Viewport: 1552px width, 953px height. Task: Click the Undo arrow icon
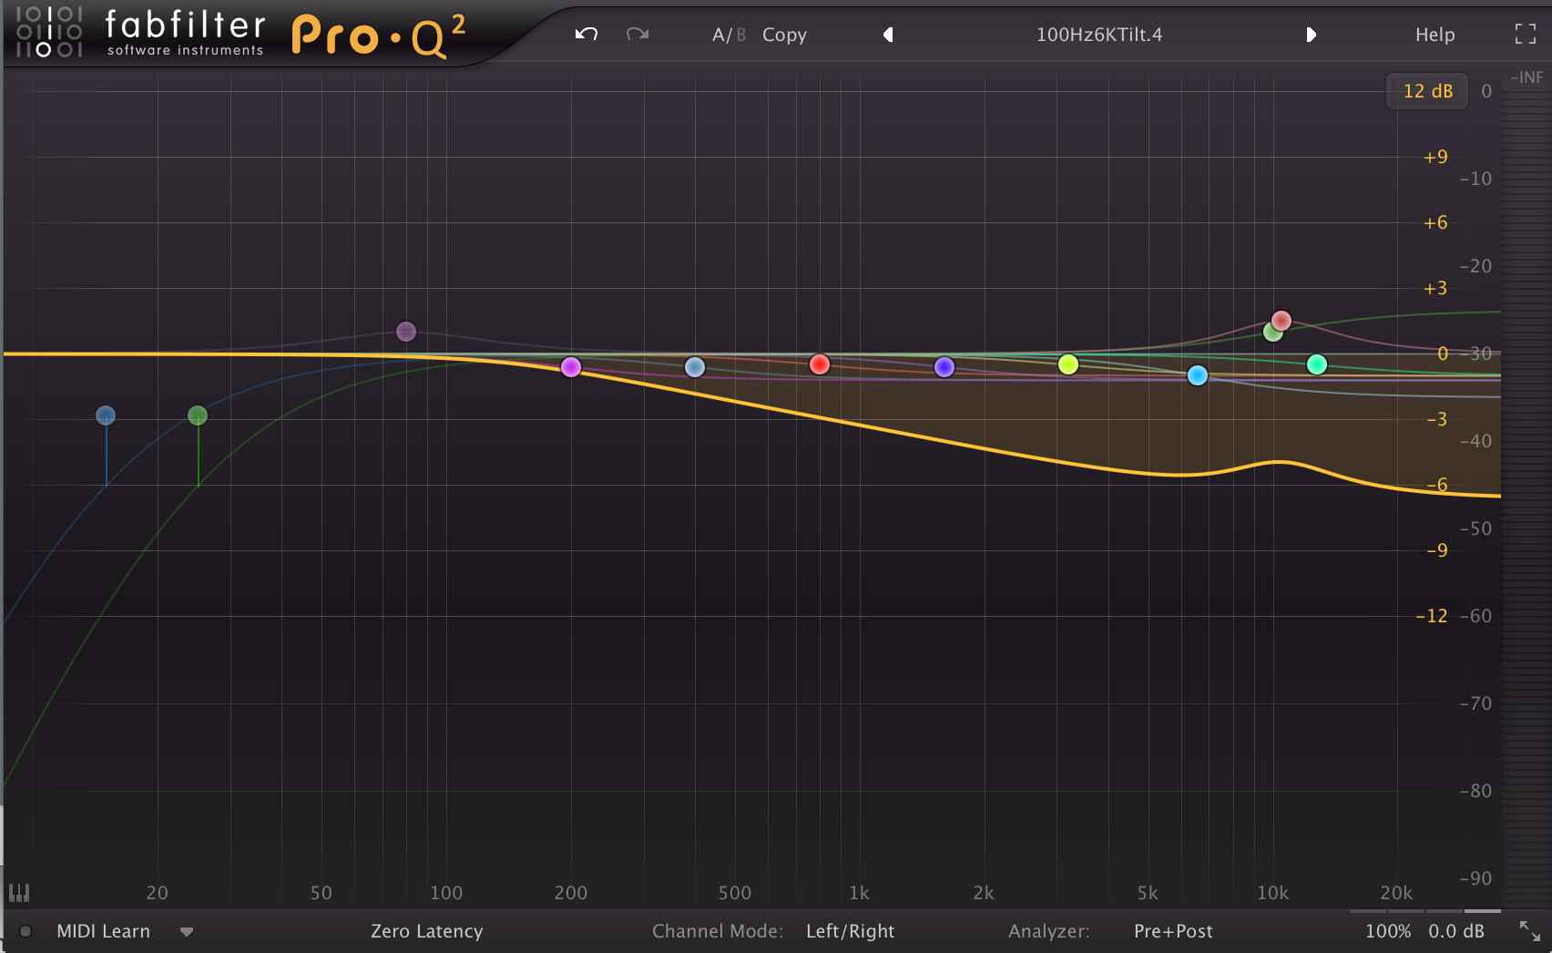587,35
